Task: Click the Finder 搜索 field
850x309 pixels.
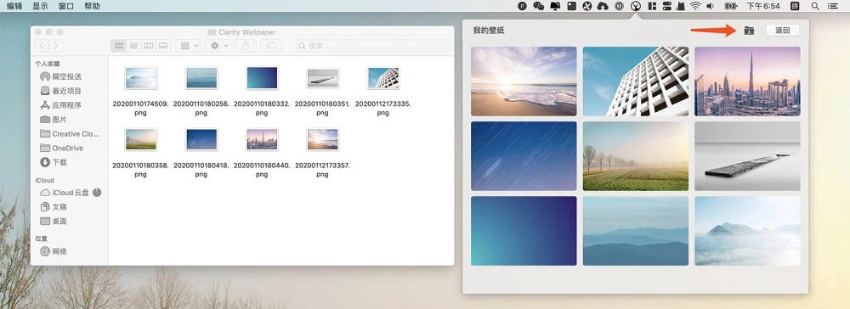Action: click(x=373, y=46)
